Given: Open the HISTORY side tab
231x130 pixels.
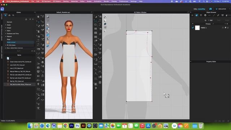Looking at the screenshot, I should point(1,17).
